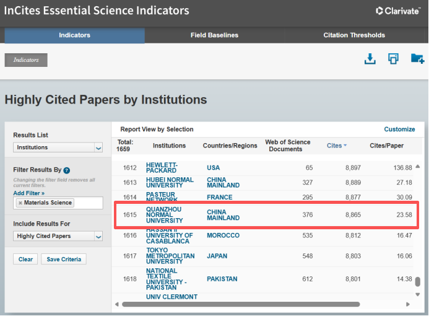429x316 pixels.
Task: Click the Save Criteria button
Action: click(x=64, y=260)
